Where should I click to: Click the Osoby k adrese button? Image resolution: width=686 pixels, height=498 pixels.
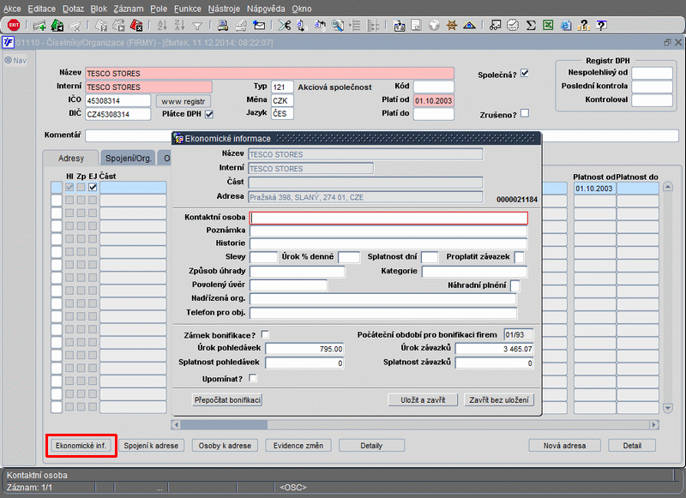point(225,446)
